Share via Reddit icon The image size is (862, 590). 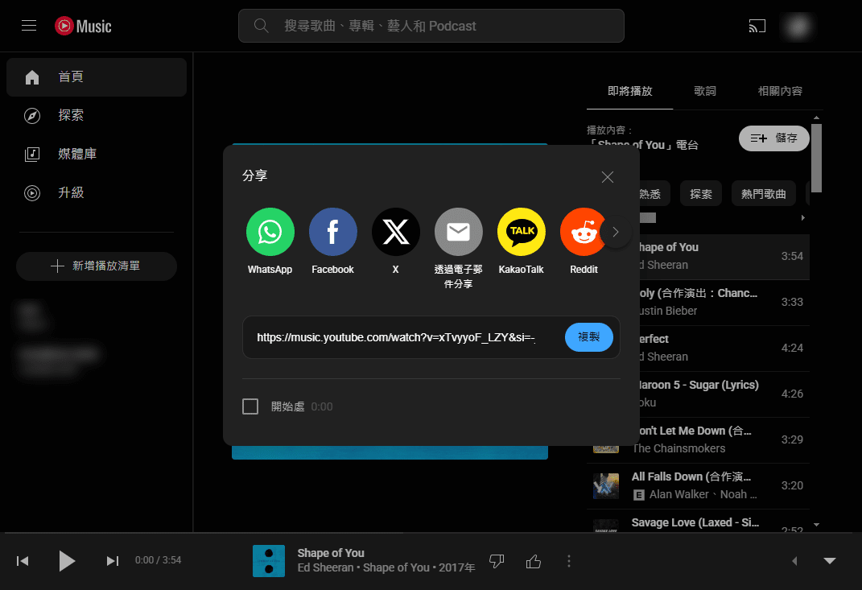point(582,232)
